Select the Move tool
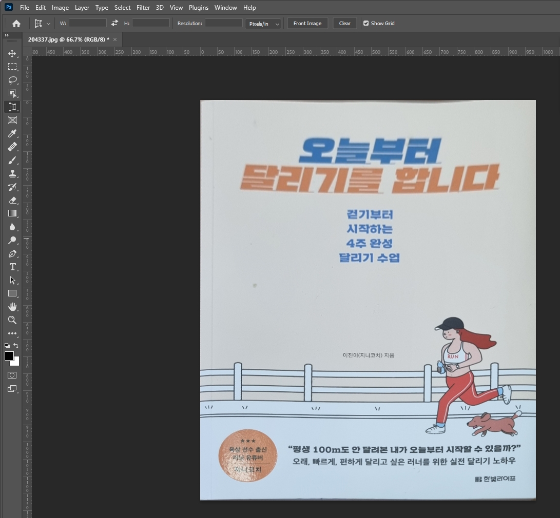This screenshot has height=518, width=560. (12, 53)
